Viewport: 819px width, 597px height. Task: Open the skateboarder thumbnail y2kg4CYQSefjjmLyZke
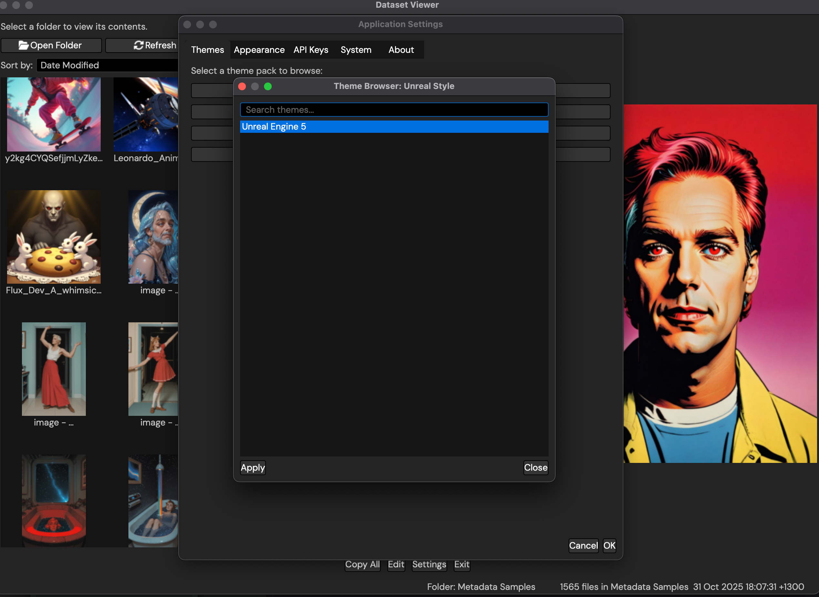pyautogui.click(x=53, y=114)
